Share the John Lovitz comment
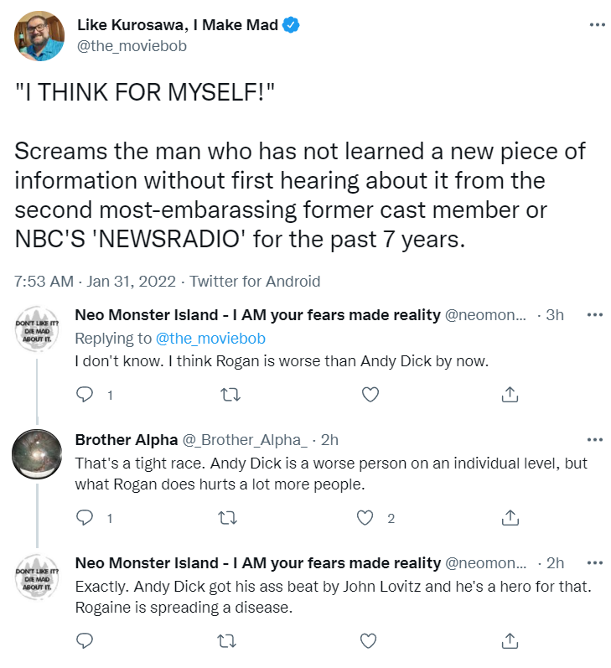 pos(510,640)
